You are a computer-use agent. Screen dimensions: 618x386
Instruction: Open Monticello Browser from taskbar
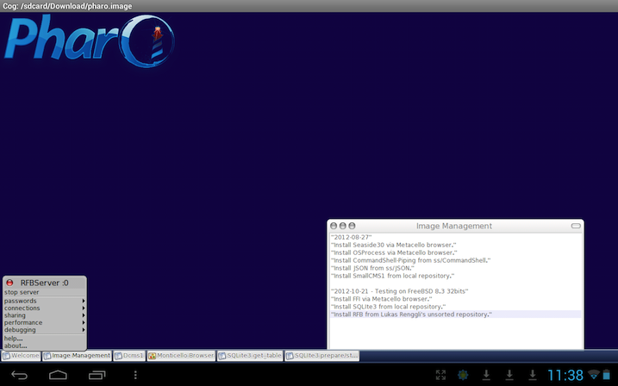pyautogui.click(x=181, y=356)
